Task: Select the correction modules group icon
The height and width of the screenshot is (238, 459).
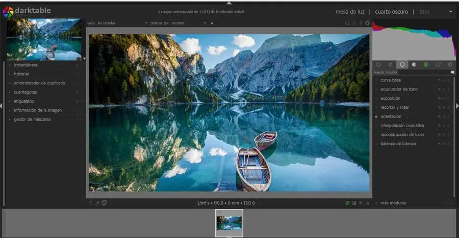Action: 438,64
